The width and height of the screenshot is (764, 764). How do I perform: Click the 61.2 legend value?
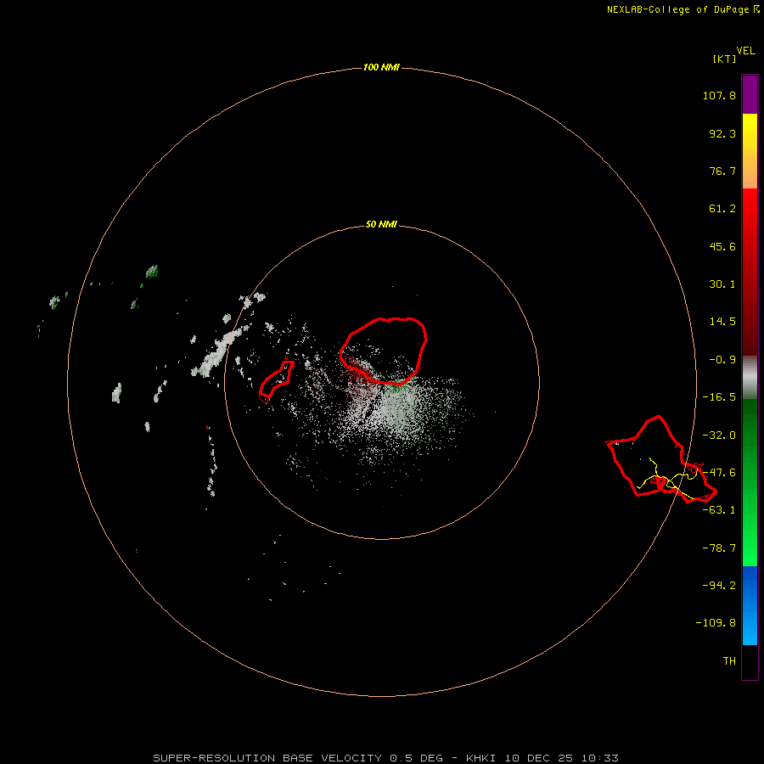click(x=722, y=209)
